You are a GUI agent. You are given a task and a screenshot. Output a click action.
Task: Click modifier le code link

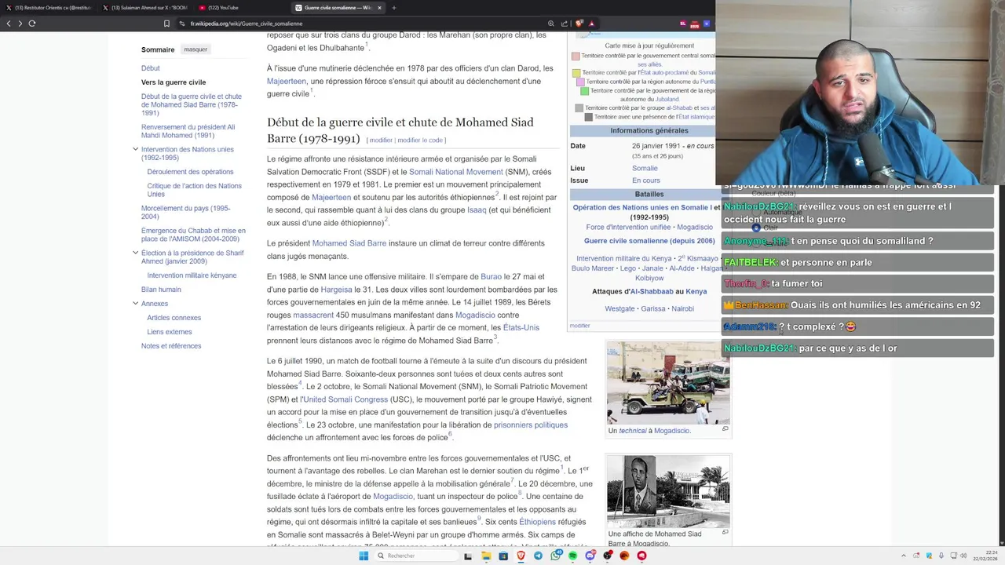420,140
